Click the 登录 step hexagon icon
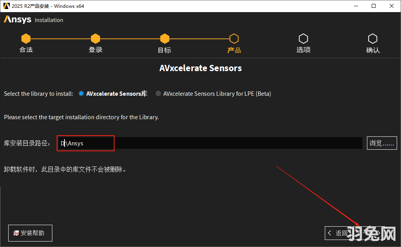 (95, 39)
